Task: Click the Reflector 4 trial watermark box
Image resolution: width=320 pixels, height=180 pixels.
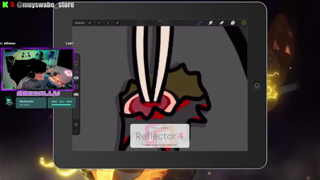Action: pyautogui.click(x=160, y=136)
